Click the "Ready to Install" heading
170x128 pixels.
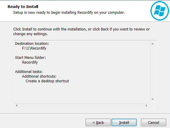[23, 6]
